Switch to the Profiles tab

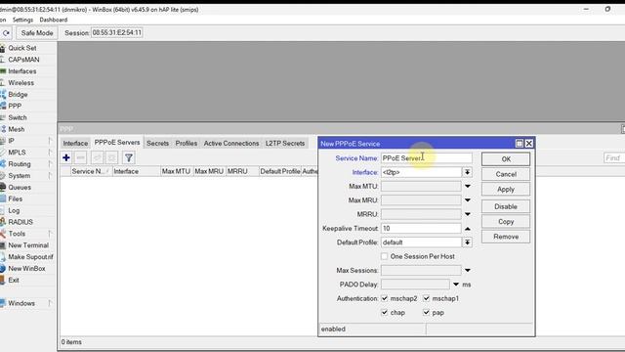click(187, 143)
